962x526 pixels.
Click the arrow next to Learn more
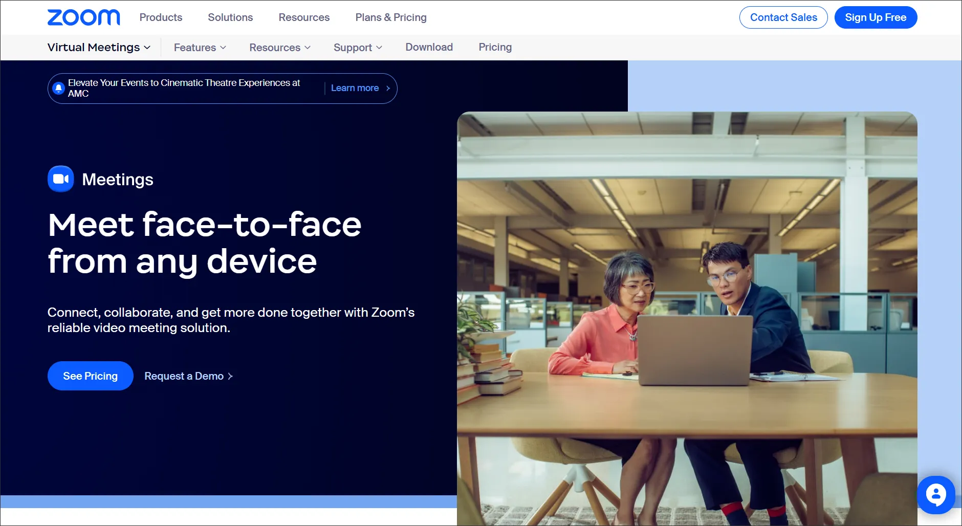point(388,88)
